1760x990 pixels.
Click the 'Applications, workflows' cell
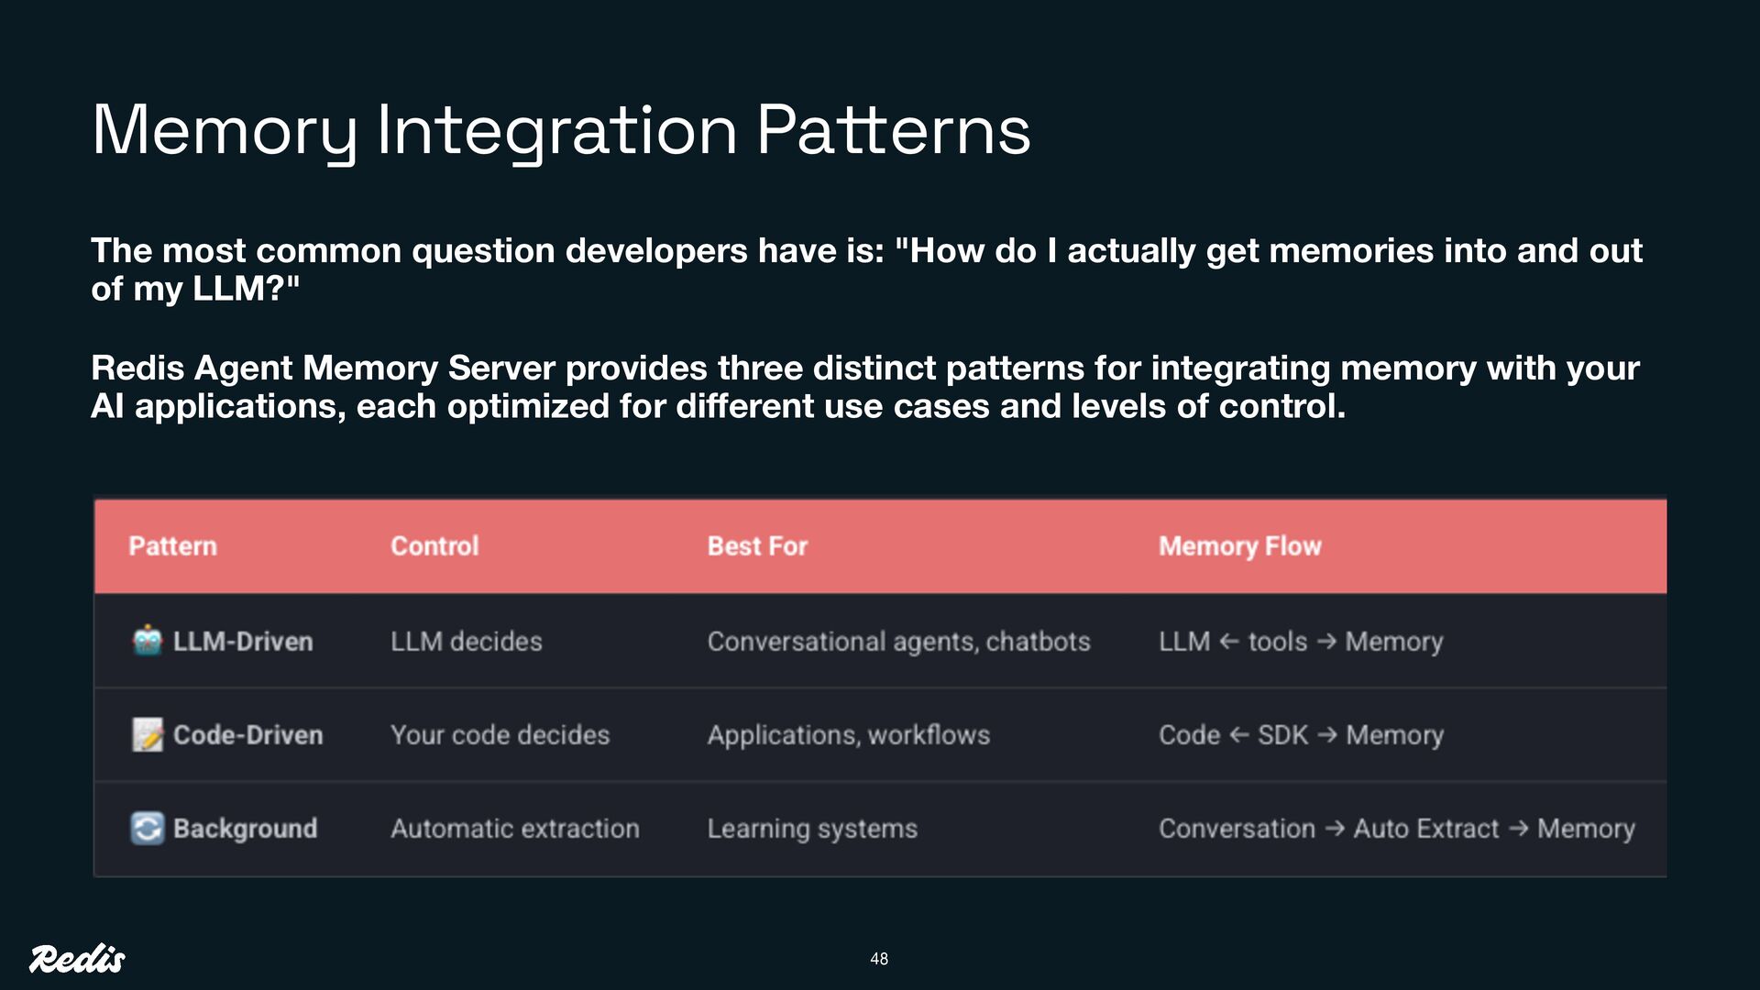click(848, 735)
